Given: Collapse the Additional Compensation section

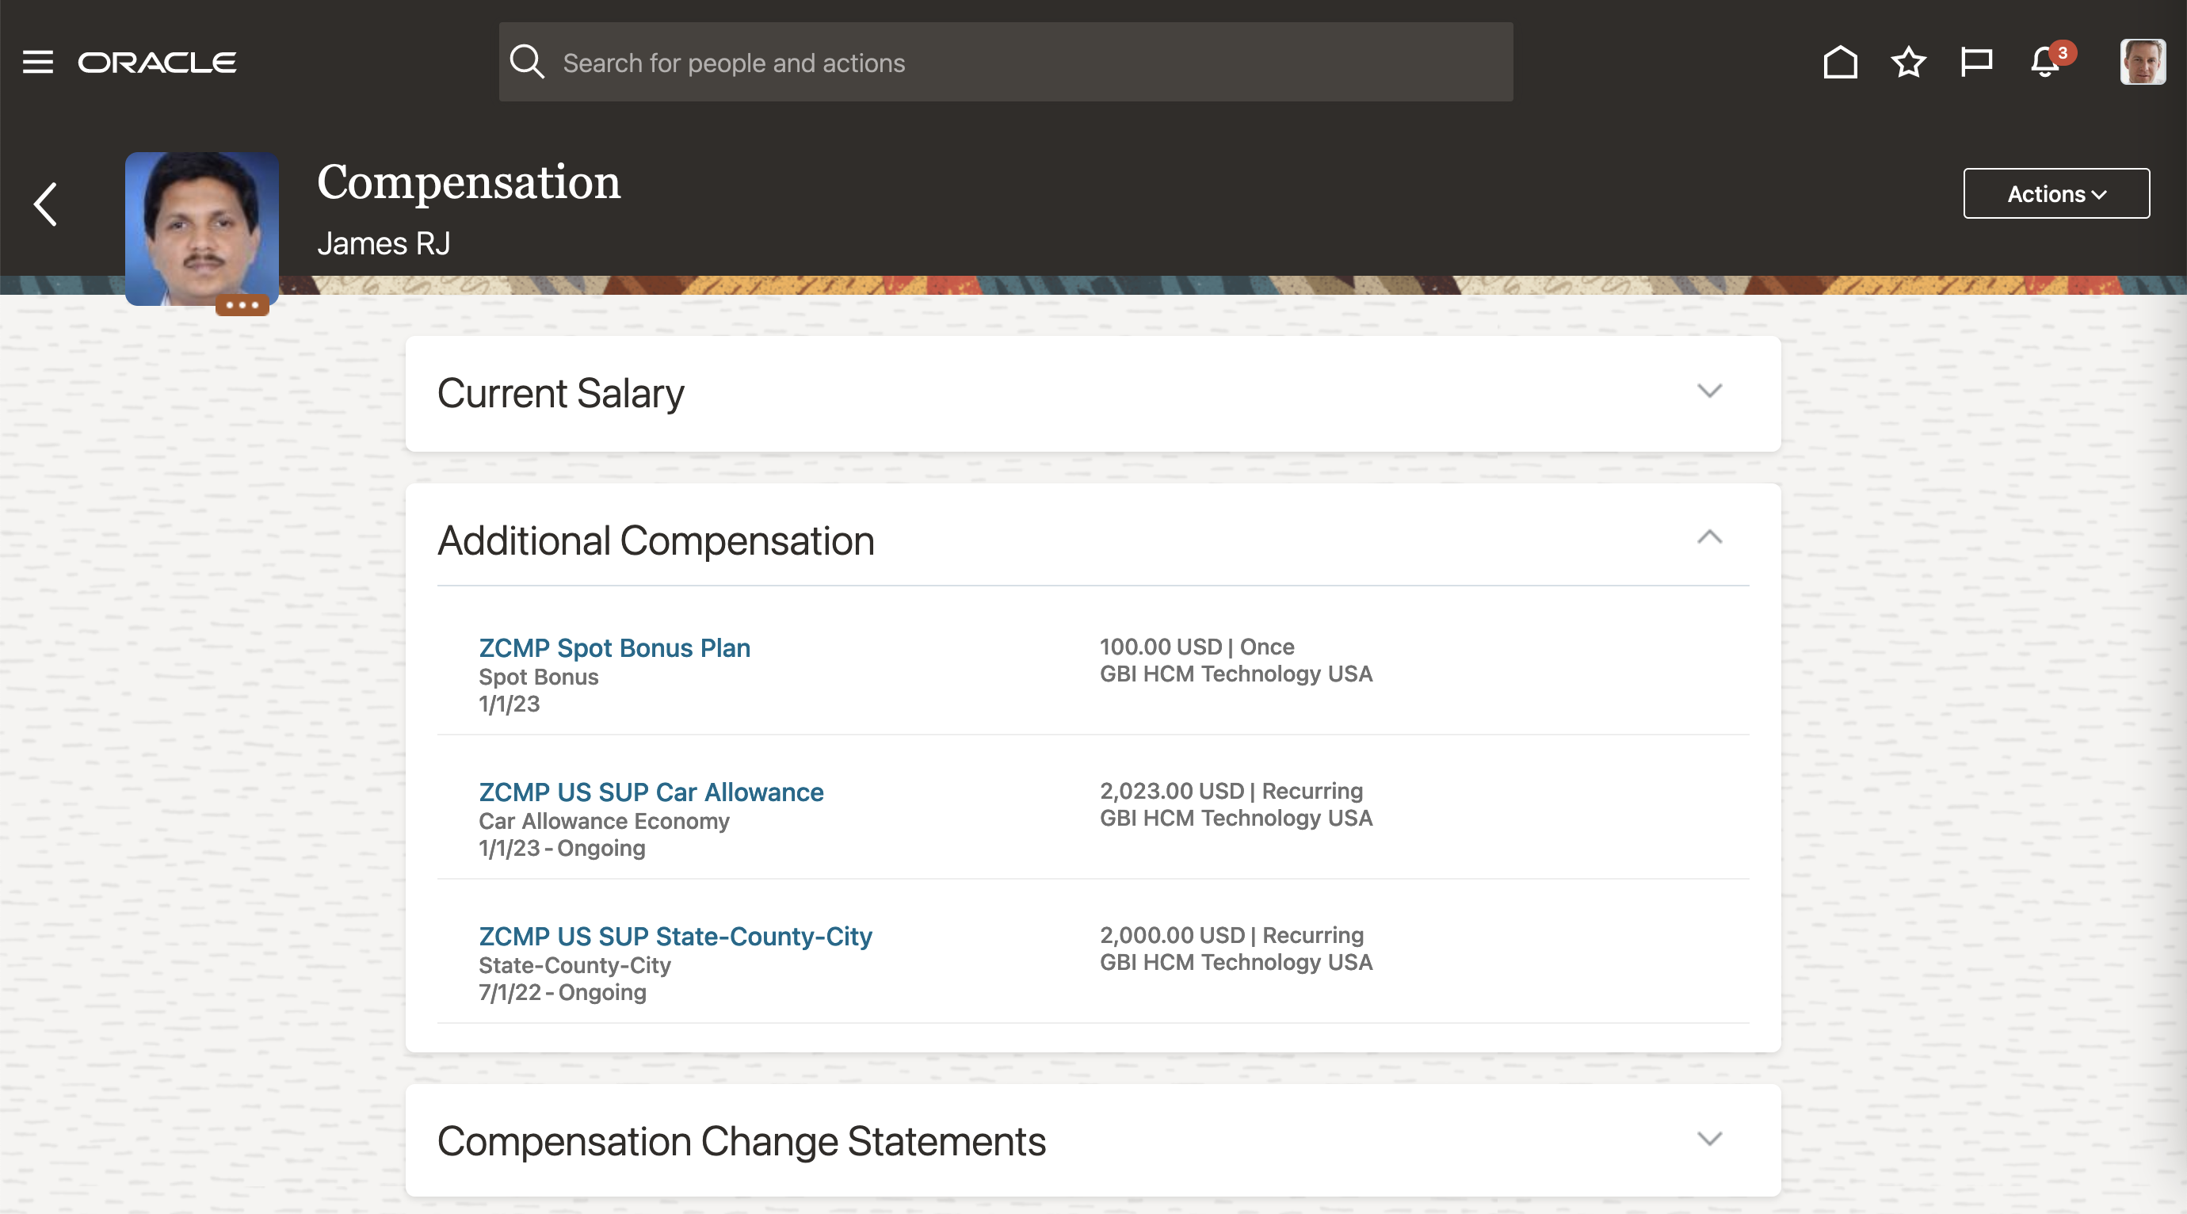Looking at the screenshot, I should (1709, 537).
